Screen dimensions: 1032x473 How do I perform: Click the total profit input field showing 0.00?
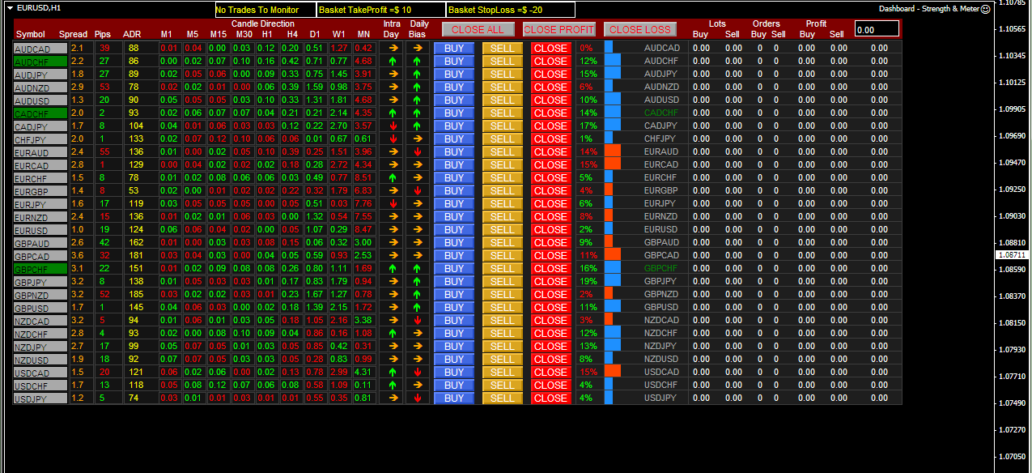(877, 29)
